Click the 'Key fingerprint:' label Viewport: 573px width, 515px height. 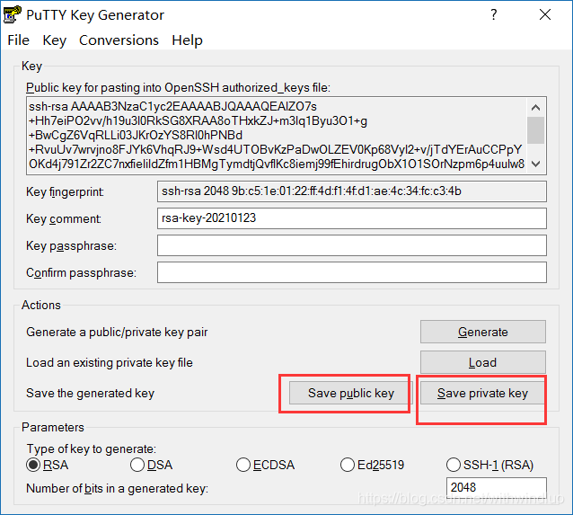[65, 191]
